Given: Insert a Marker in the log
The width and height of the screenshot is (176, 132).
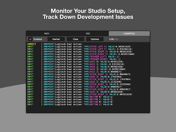Looking at the screenshot, I should pyautogui.click(x=56, y=39).
